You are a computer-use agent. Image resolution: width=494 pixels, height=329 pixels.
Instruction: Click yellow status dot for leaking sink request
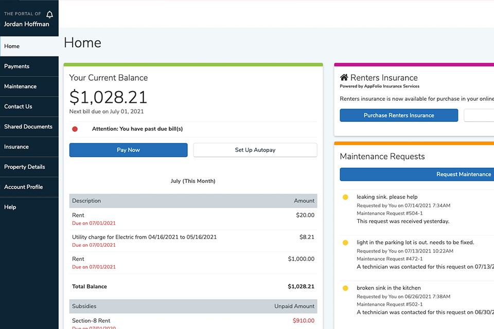345,197
